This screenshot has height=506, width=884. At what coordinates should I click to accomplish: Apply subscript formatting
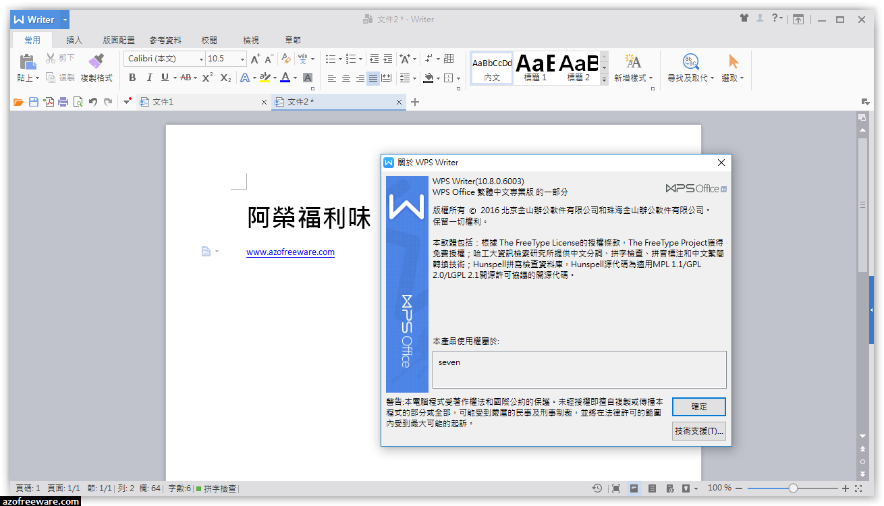click(x=225, y=78)
